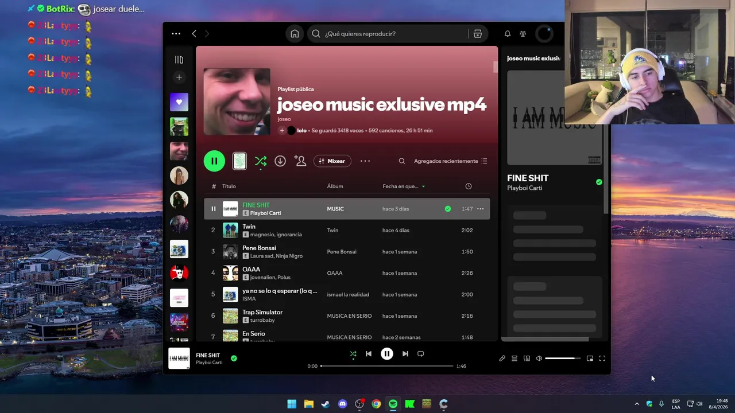This screenshot has width=735, height=413.
Task: Select the Trap Simulator track
Action: click(x=347, y=315)
